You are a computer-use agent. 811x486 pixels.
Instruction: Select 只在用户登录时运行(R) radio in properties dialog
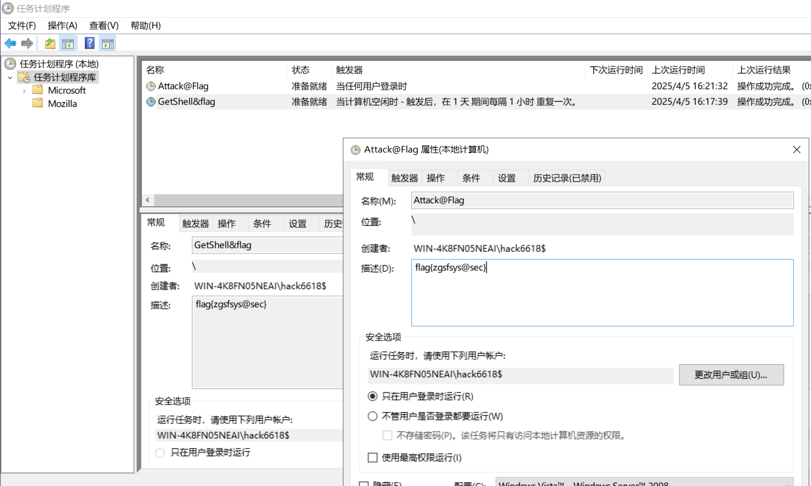(x=372, y=396)
